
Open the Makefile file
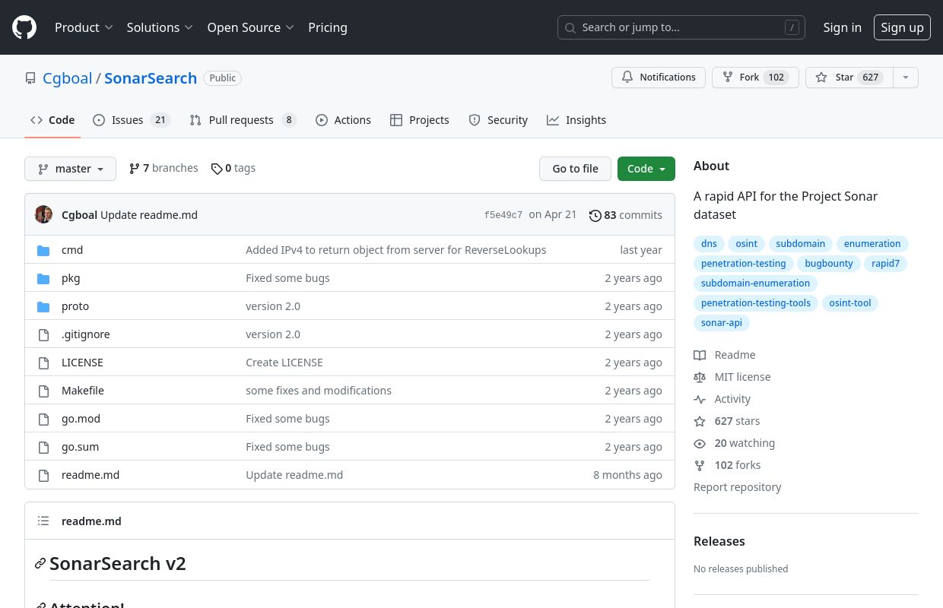pyautogui.click(x=83, y=391)
